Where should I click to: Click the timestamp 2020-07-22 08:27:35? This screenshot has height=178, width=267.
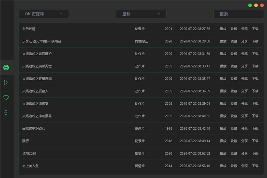point(195,29)
